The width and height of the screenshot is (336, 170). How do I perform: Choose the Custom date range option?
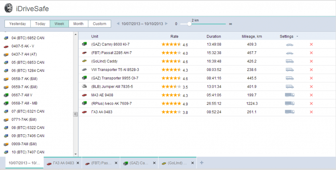(99, 24)
